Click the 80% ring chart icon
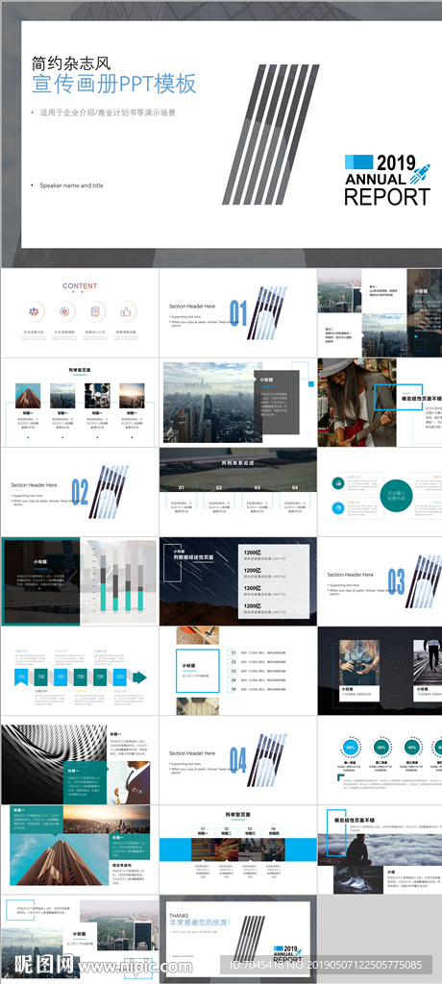The width and height of the screenshot is (442, 984). (x=351, y=748)
